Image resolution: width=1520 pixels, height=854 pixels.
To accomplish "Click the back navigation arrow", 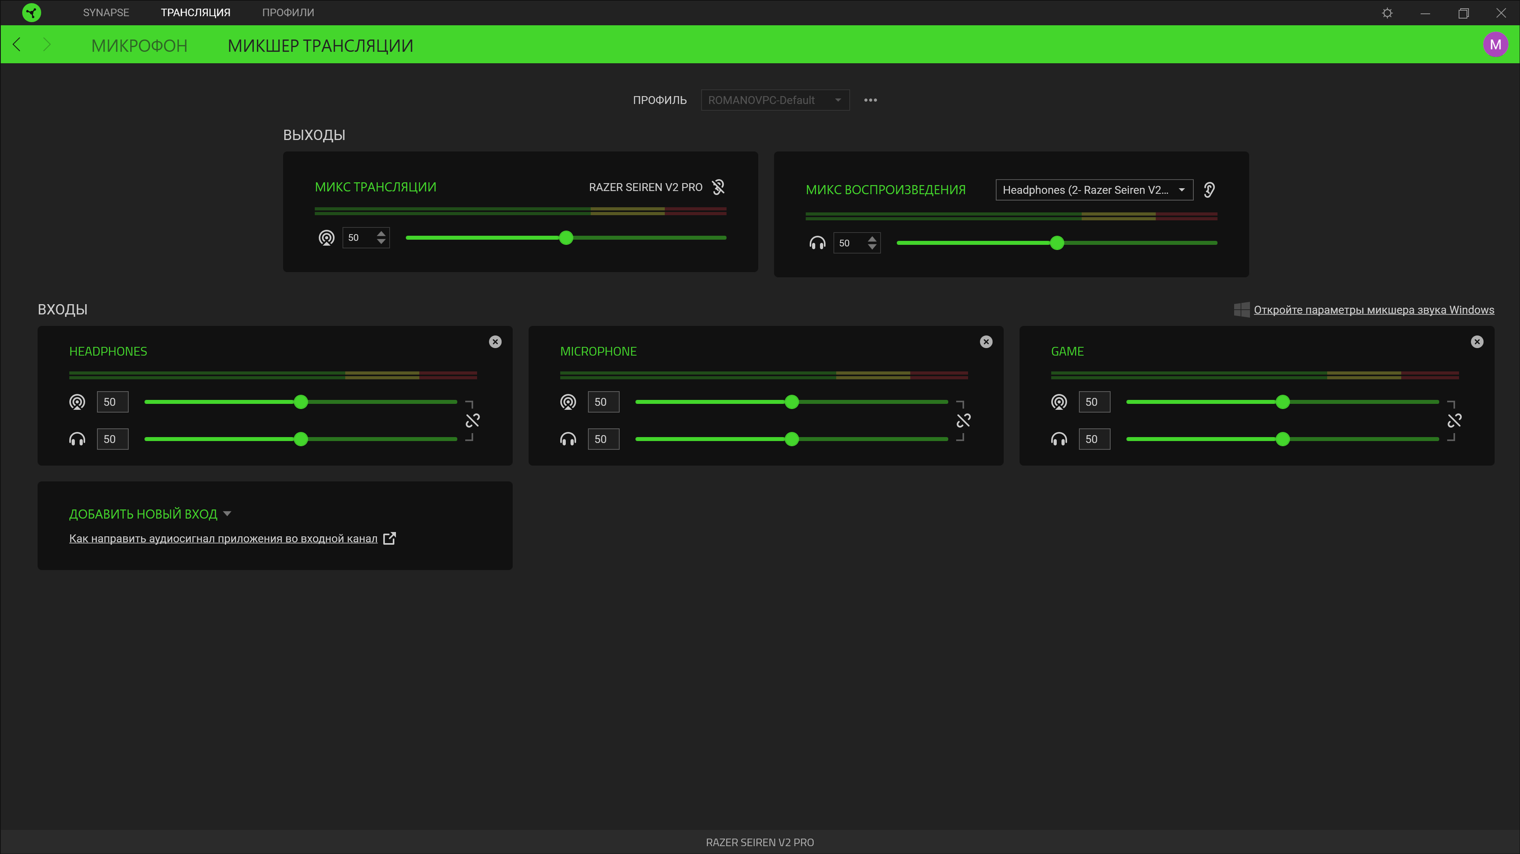I will tap(17, 45).
